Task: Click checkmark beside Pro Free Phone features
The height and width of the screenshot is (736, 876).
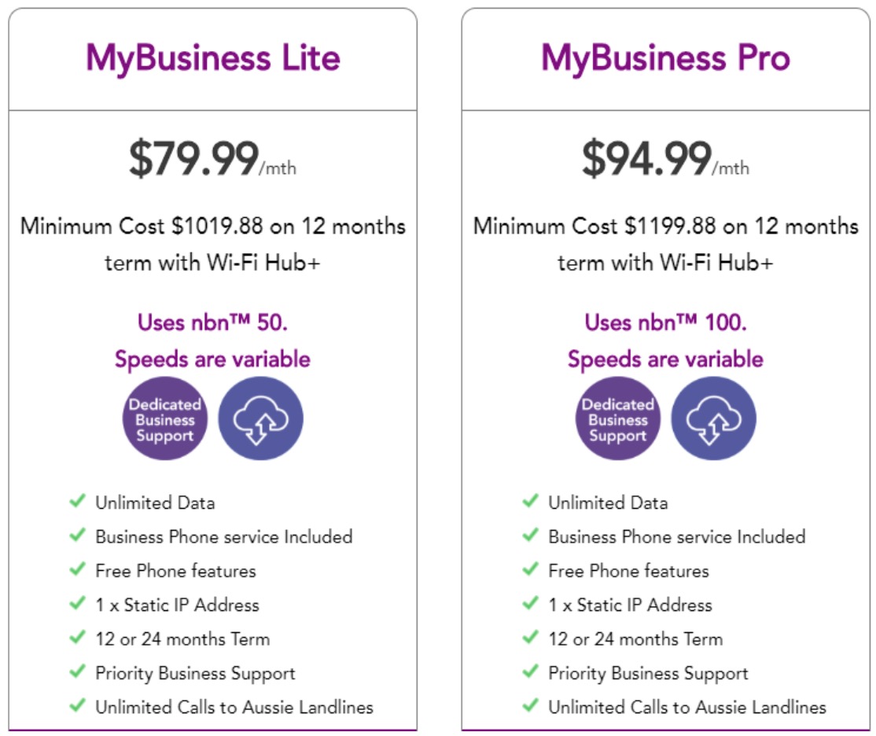Action: point(530,569)
